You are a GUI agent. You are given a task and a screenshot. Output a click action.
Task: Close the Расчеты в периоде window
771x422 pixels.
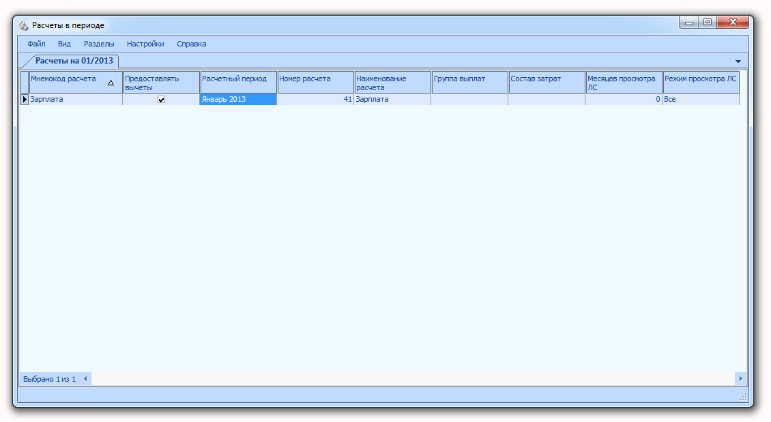point(733,22)
